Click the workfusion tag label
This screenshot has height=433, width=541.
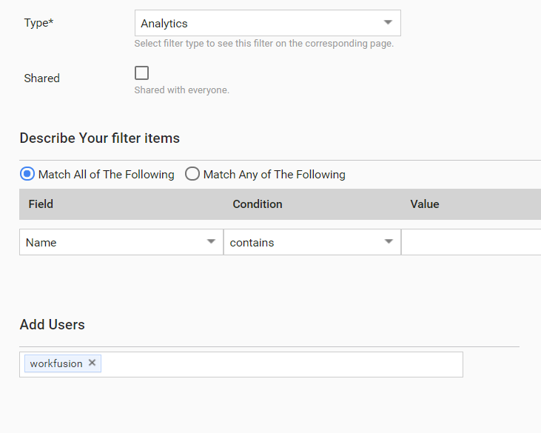pyautogui.click(x=56, y=363)
